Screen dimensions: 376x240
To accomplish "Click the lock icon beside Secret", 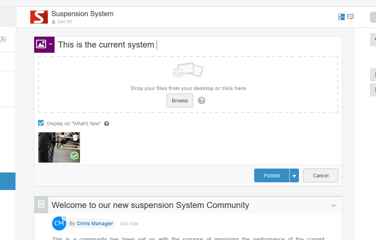I will 54,22.
